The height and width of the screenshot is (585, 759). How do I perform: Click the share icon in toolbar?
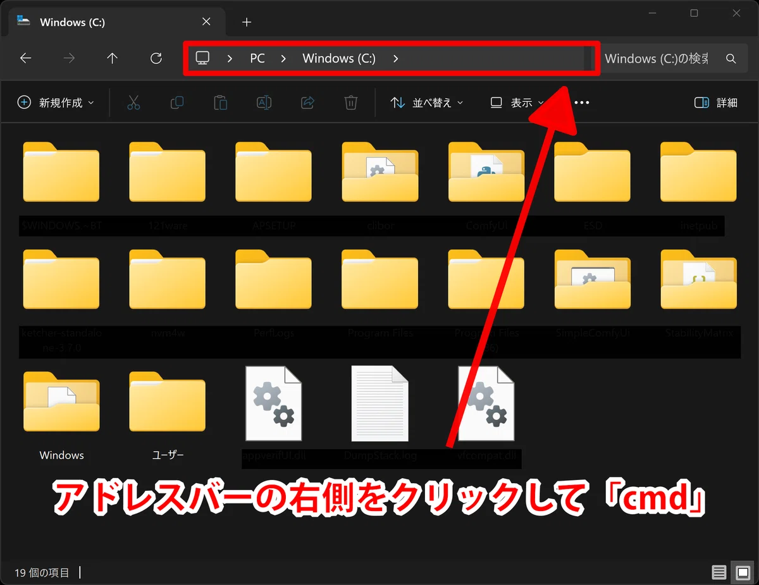307,102
